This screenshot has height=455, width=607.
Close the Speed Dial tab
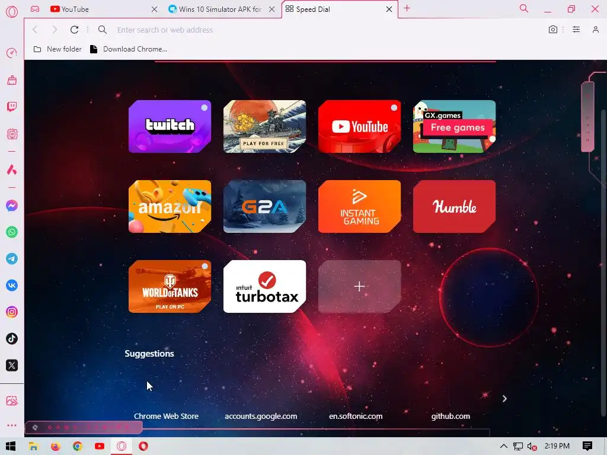(389, 9)
